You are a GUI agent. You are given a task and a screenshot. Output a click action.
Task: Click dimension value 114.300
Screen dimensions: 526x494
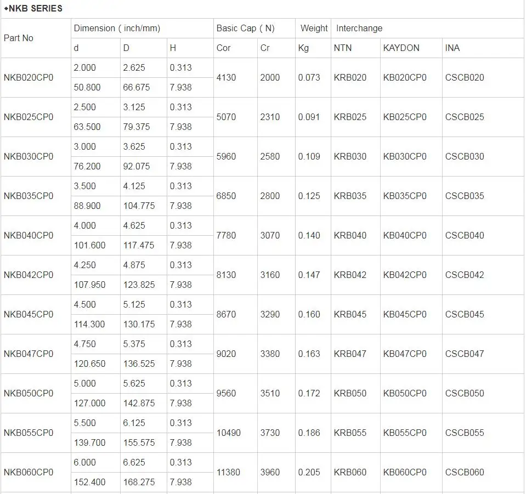point(89,324)
